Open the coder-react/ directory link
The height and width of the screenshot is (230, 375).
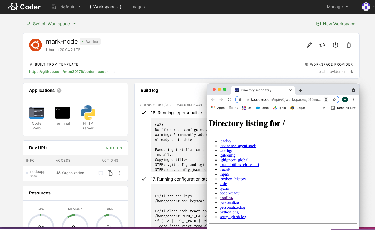[230, 193]
